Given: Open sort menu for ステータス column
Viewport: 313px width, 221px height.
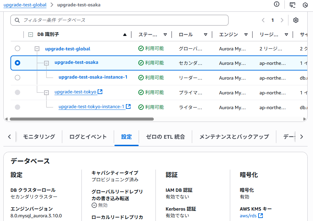Looking at the screenshot, I should [x=165, y=35].
